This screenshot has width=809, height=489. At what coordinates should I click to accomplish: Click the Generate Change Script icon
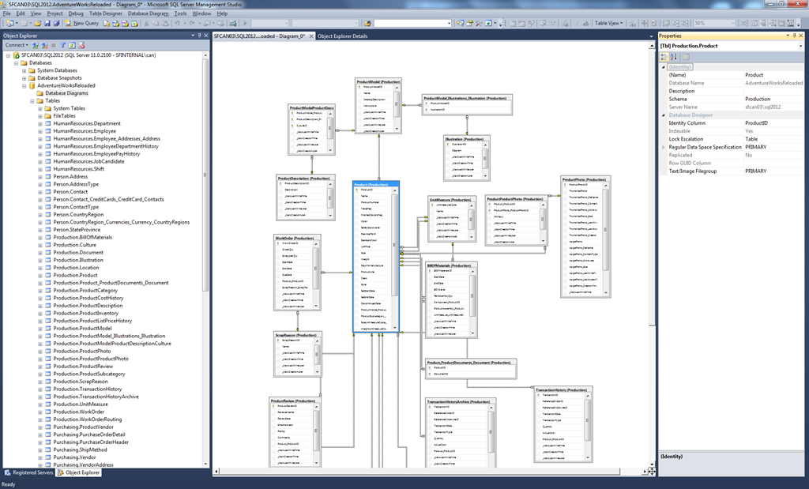[x=565, y=23]
